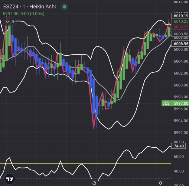Screen dimensions: 189x186
Task: Click the 6010.19 price scale label
Action: (180, 16)
